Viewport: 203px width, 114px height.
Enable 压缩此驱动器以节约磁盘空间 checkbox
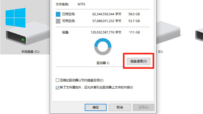[57, 80]
